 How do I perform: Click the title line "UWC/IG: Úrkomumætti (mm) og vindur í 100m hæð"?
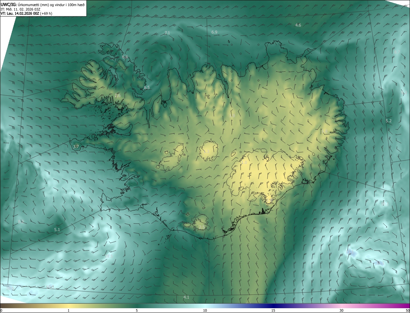coord(43,4)
